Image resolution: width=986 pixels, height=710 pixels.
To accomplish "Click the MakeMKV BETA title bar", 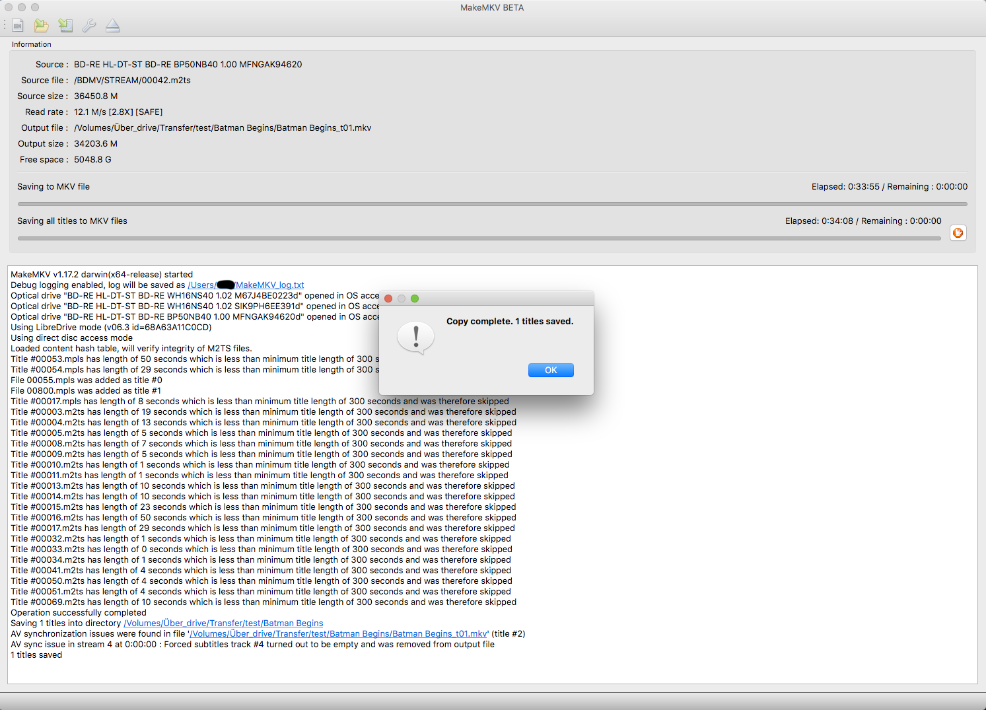I will tap(492, 7).
